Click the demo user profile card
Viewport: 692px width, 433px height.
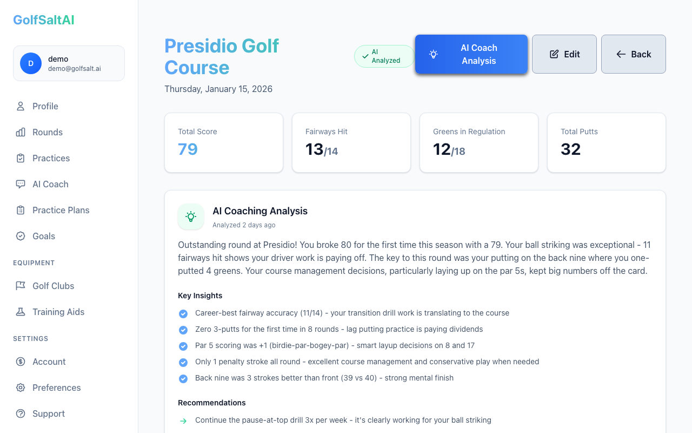click(69, 63)
